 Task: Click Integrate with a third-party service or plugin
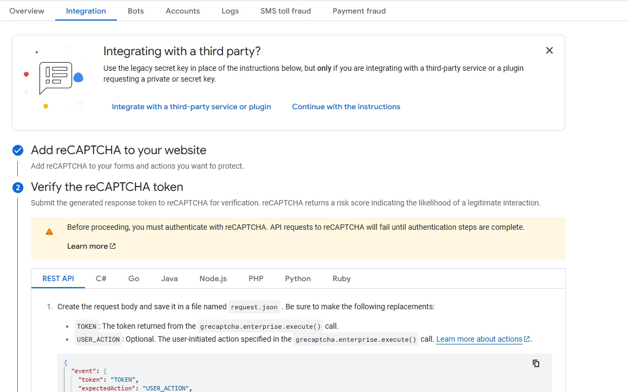coord(192,107)
